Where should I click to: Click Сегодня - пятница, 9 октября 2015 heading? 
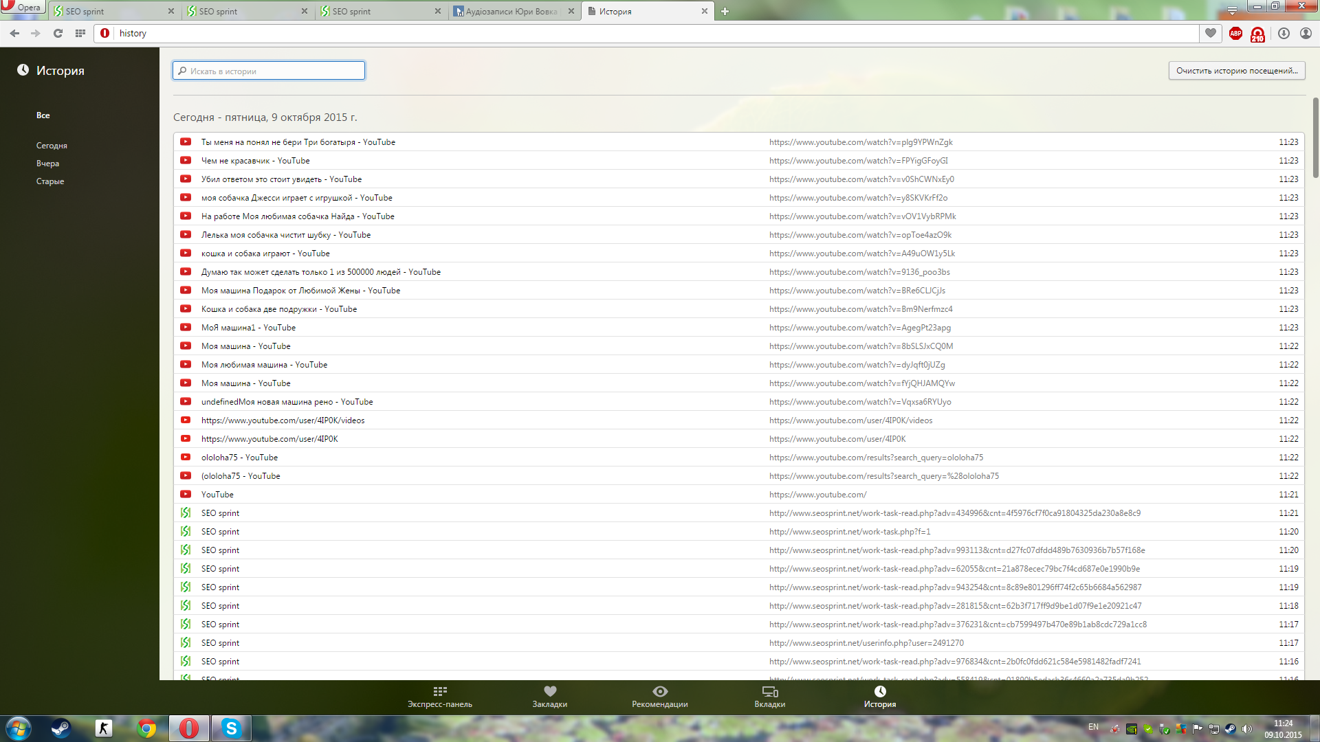[265, 117]
